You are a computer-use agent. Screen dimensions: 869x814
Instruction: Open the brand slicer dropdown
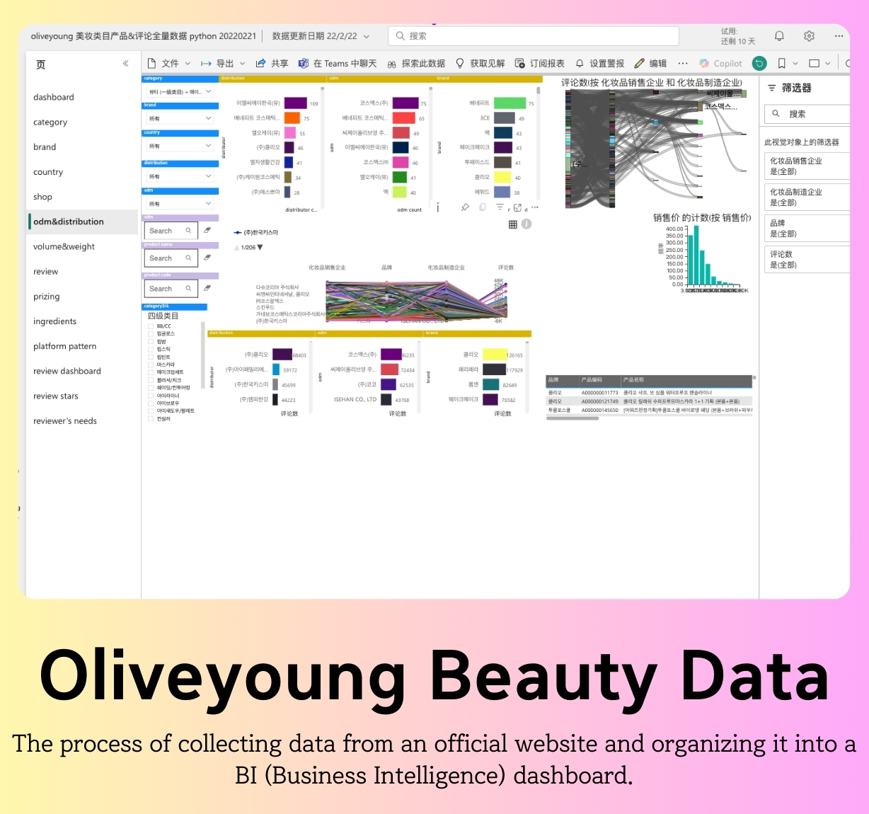coord(180,118)
